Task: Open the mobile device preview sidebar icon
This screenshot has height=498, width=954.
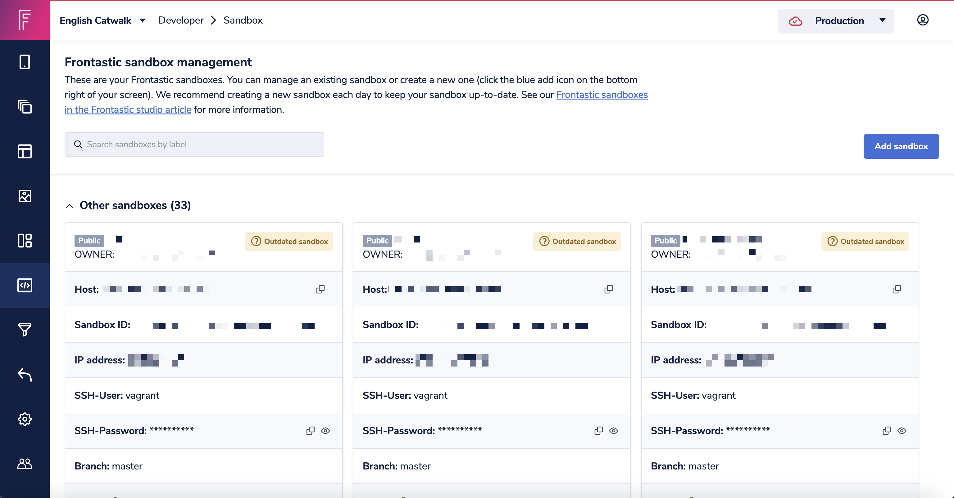Action: [25, 62]
